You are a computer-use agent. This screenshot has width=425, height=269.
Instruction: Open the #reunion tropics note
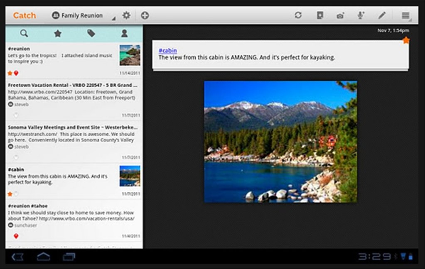pos(74,60)
